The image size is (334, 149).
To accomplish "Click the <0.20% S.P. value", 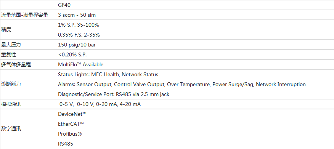I will 72,55.
